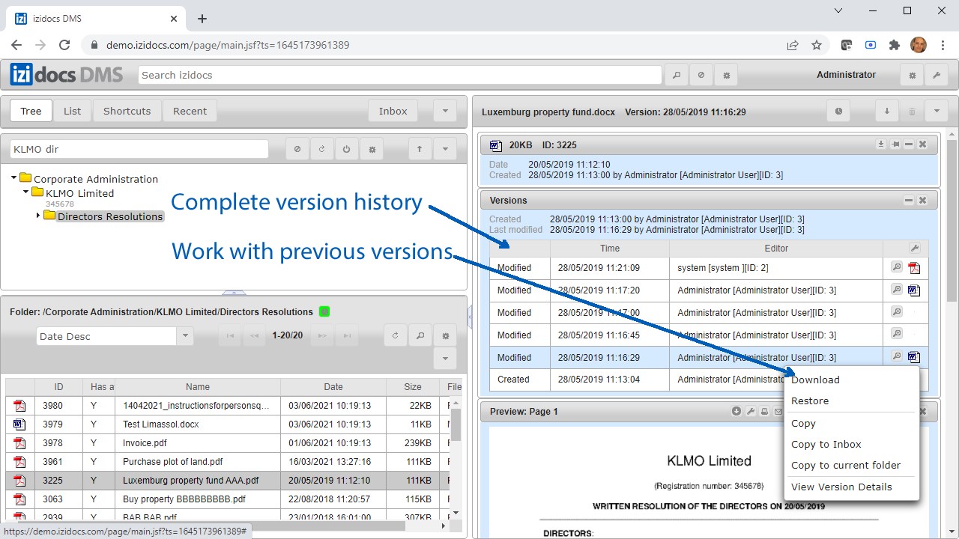Screen dimensions: 959x539
Task: Click download icon in Preview panel header
Action: coord(736,411)
